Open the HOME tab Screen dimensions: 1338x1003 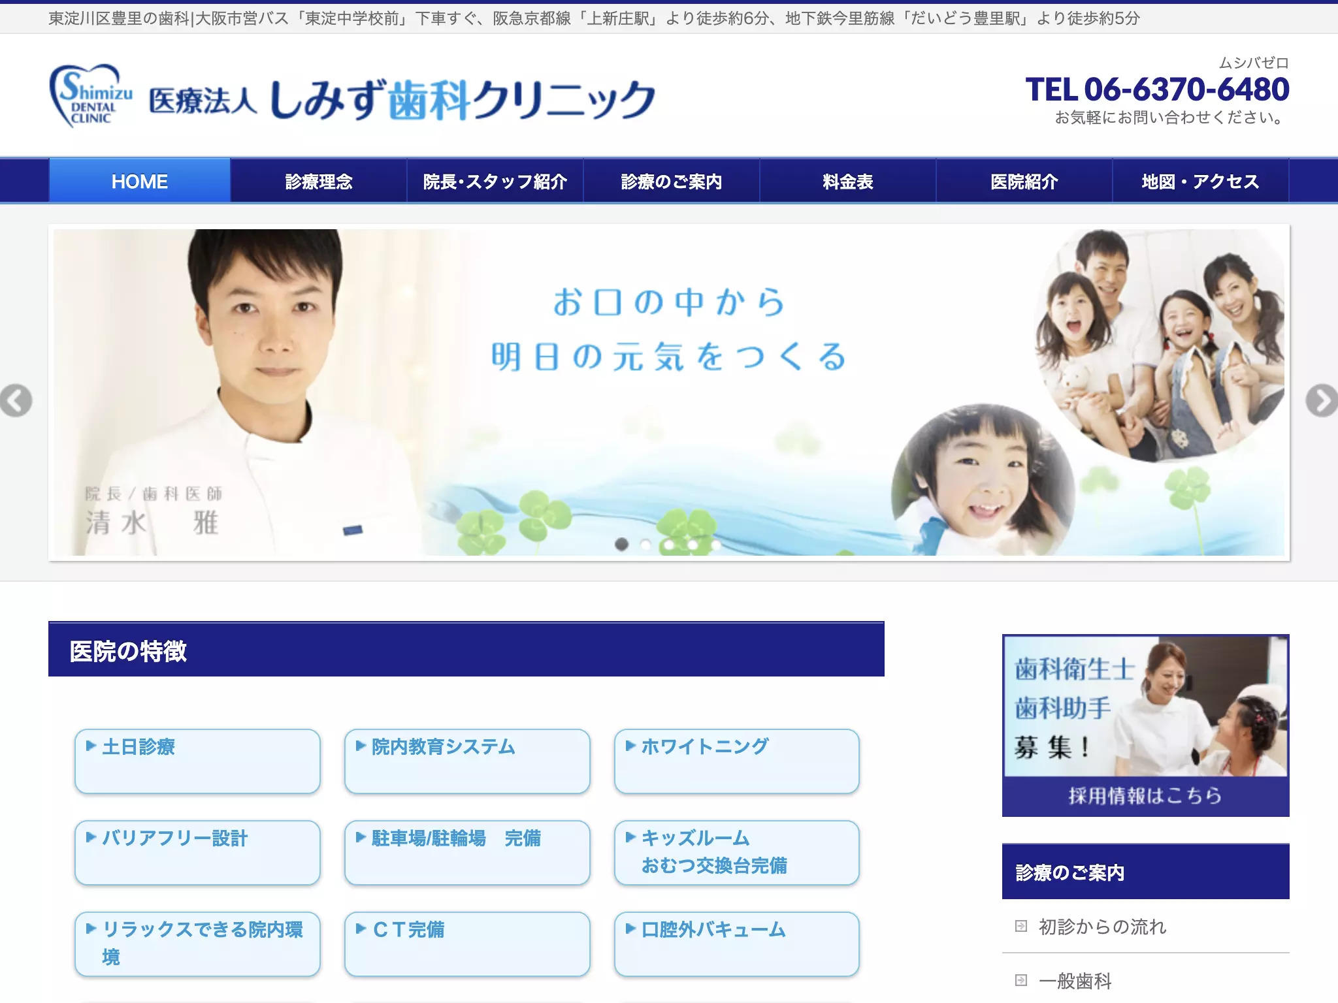(x=140, y=181)
